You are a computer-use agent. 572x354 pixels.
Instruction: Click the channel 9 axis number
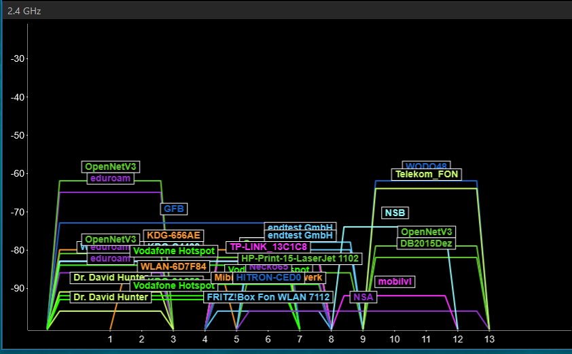[363, 340]
